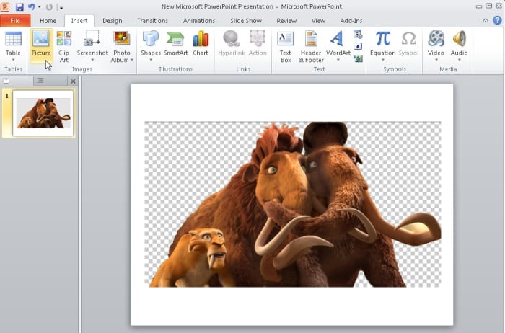
Task: Switch to the Home tab
Action: 48,21
